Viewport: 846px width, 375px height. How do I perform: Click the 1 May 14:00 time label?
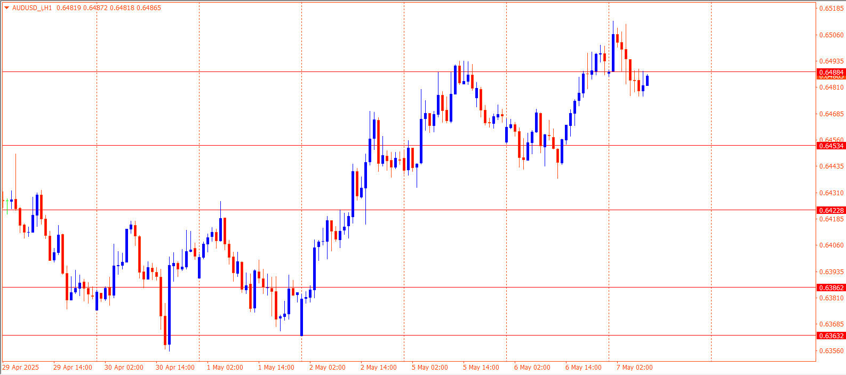276,368
